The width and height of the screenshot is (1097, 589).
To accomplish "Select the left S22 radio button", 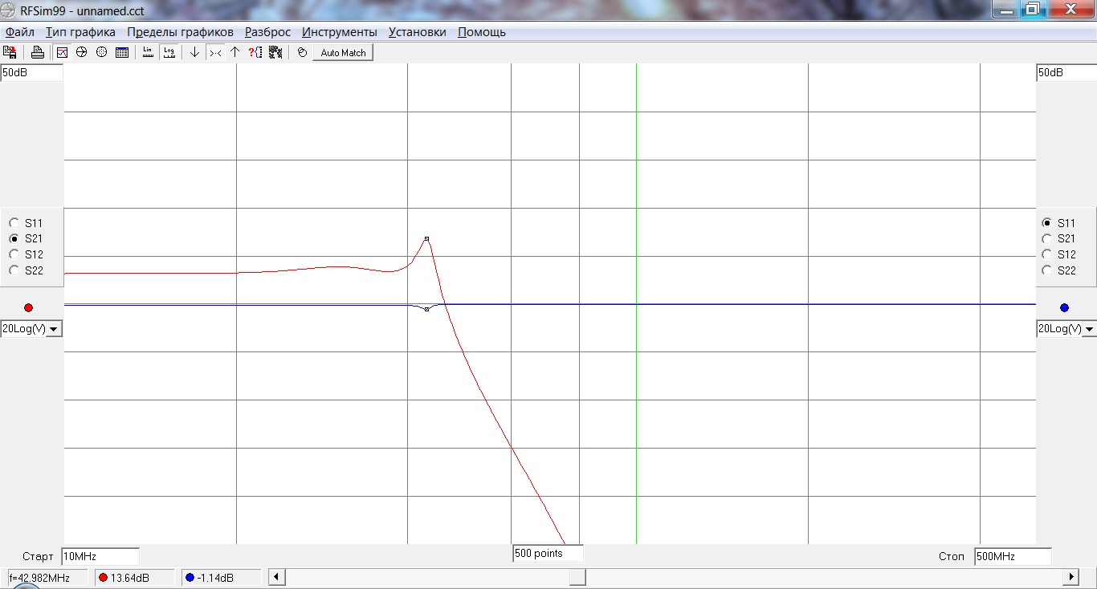I will (x=14, y=270).
